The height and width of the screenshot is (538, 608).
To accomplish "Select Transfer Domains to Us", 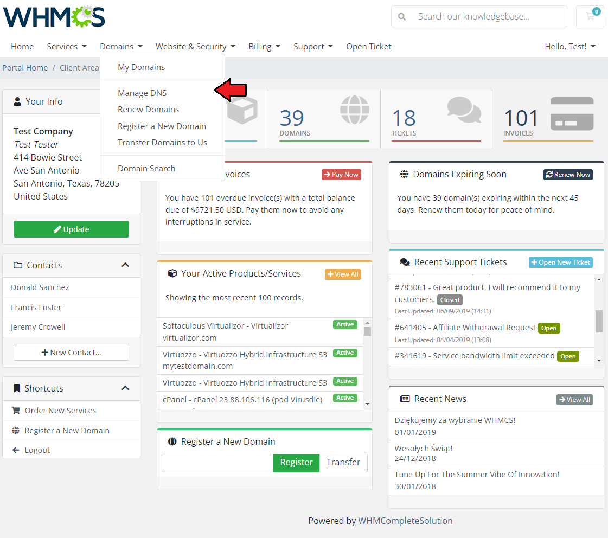I will pyautogui.click(x=162, y=142).
